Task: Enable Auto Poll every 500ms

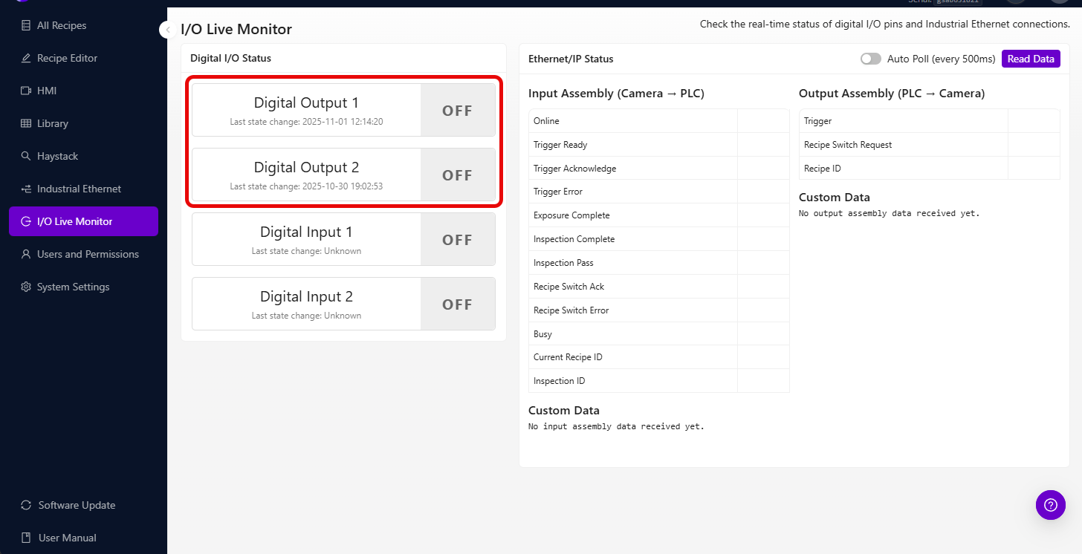Action: 870,58
